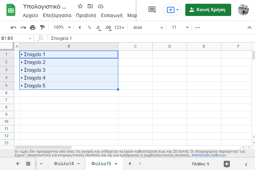Image resolution: width=255 pixels, height=170 pixels.
Task: Click the vertical scrollbar thumb
Action: pos(254,55)
